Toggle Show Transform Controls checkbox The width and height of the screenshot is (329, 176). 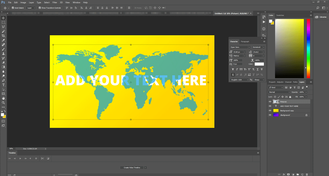pyautogui.click(x=40, y=8)
